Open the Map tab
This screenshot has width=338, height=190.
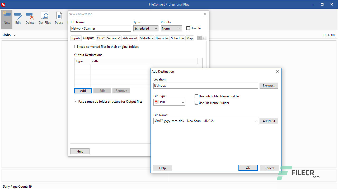[190, 38]
